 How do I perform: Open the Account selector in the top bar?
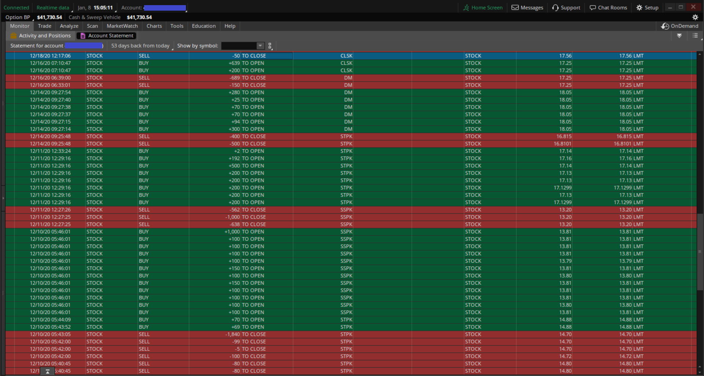click(165, 8)
